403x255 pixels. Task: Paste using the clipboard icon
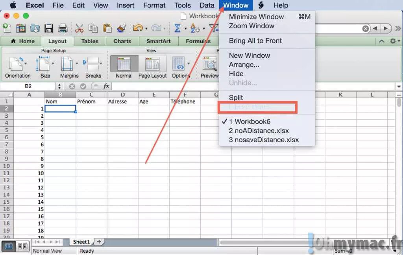[107, 28]
